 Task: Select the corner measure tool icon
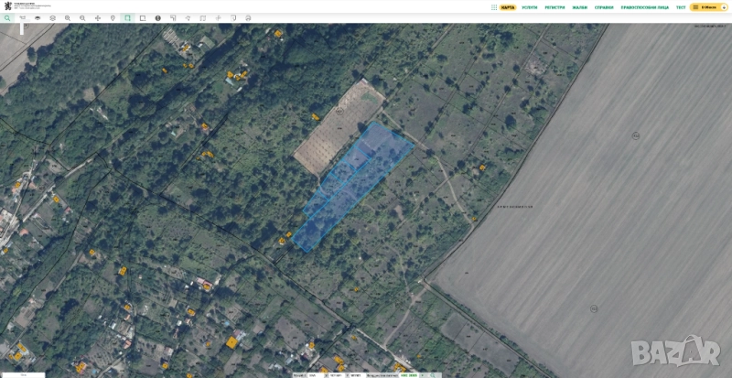[173, 18]
